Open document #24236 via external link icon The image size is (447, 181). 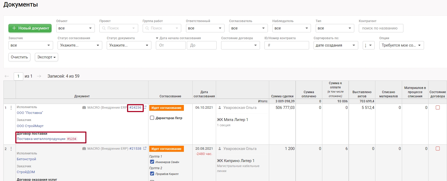[x=145, y=107]
